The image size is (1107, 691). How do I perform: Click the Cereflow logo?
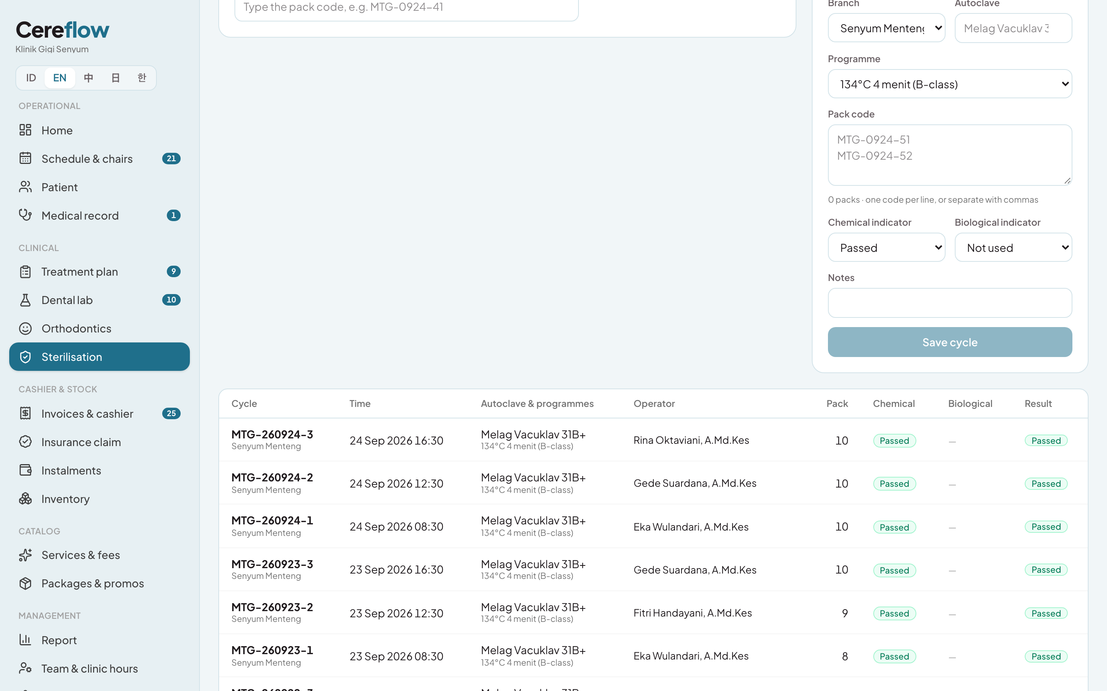pyautogui.click(x=63, y=30)
